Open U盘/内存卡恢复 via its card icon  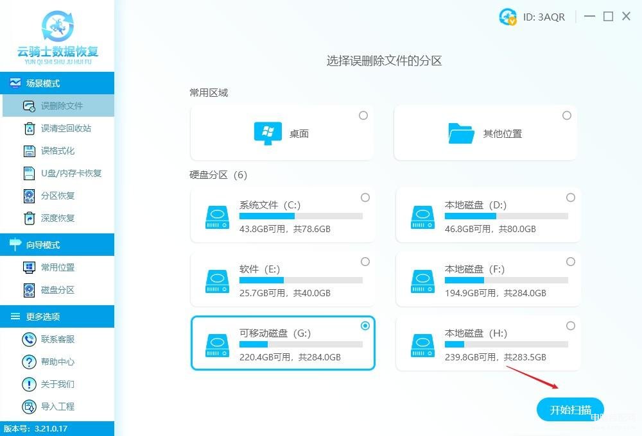(29, 173)
